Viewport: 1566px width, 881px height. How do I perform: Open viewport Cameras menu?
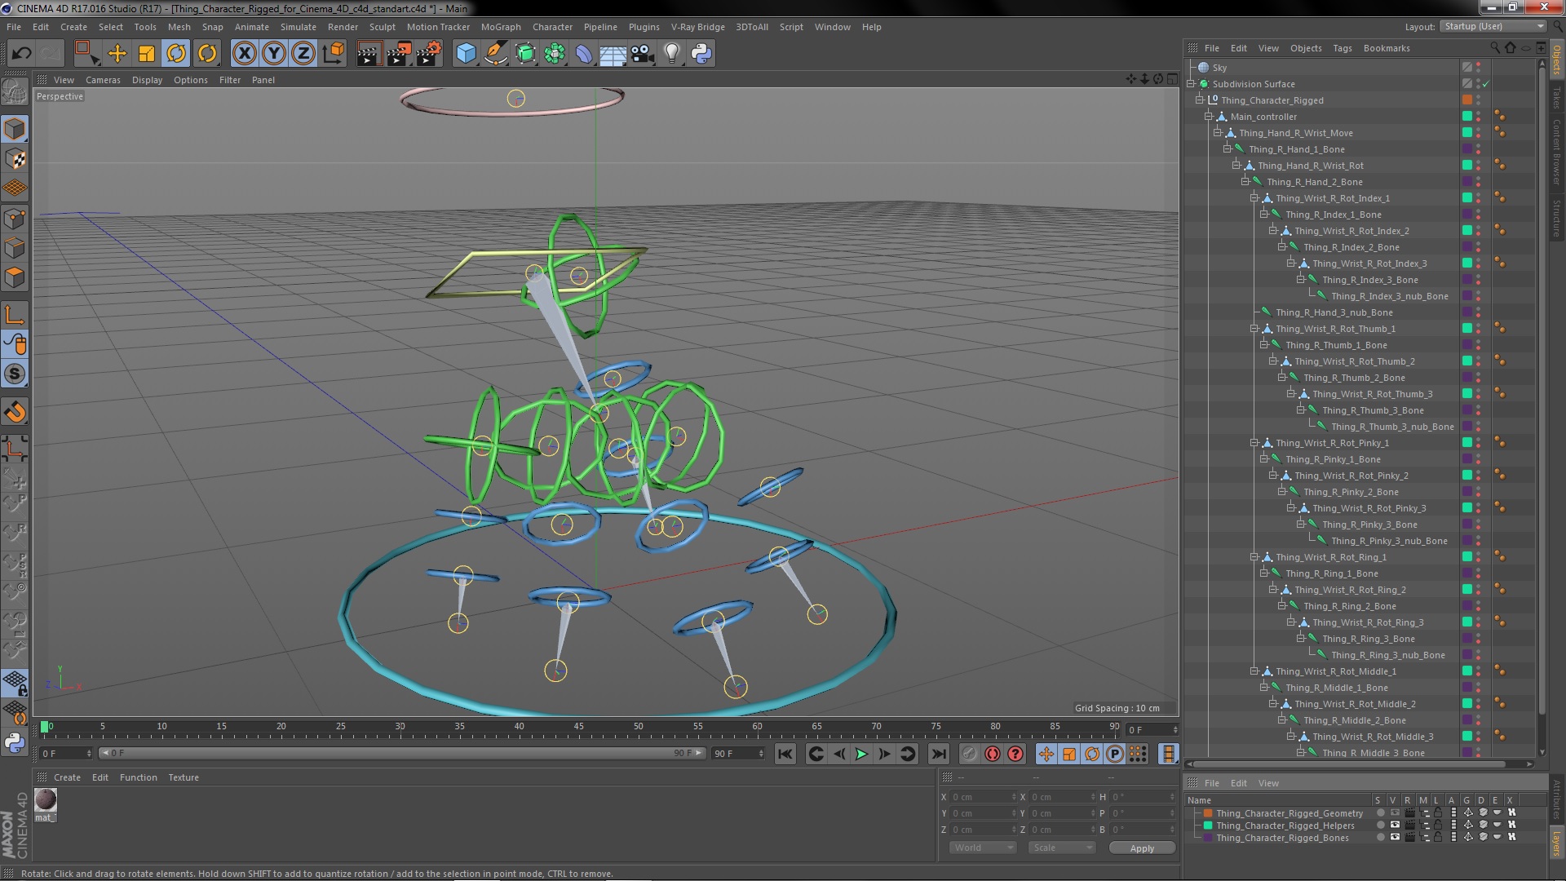pos(103,80)
